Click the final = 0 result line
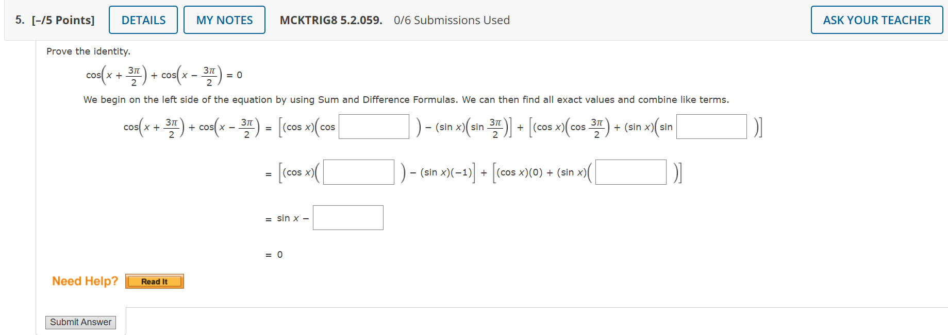Viewport: 948px width, 335px height. (274, 254)
